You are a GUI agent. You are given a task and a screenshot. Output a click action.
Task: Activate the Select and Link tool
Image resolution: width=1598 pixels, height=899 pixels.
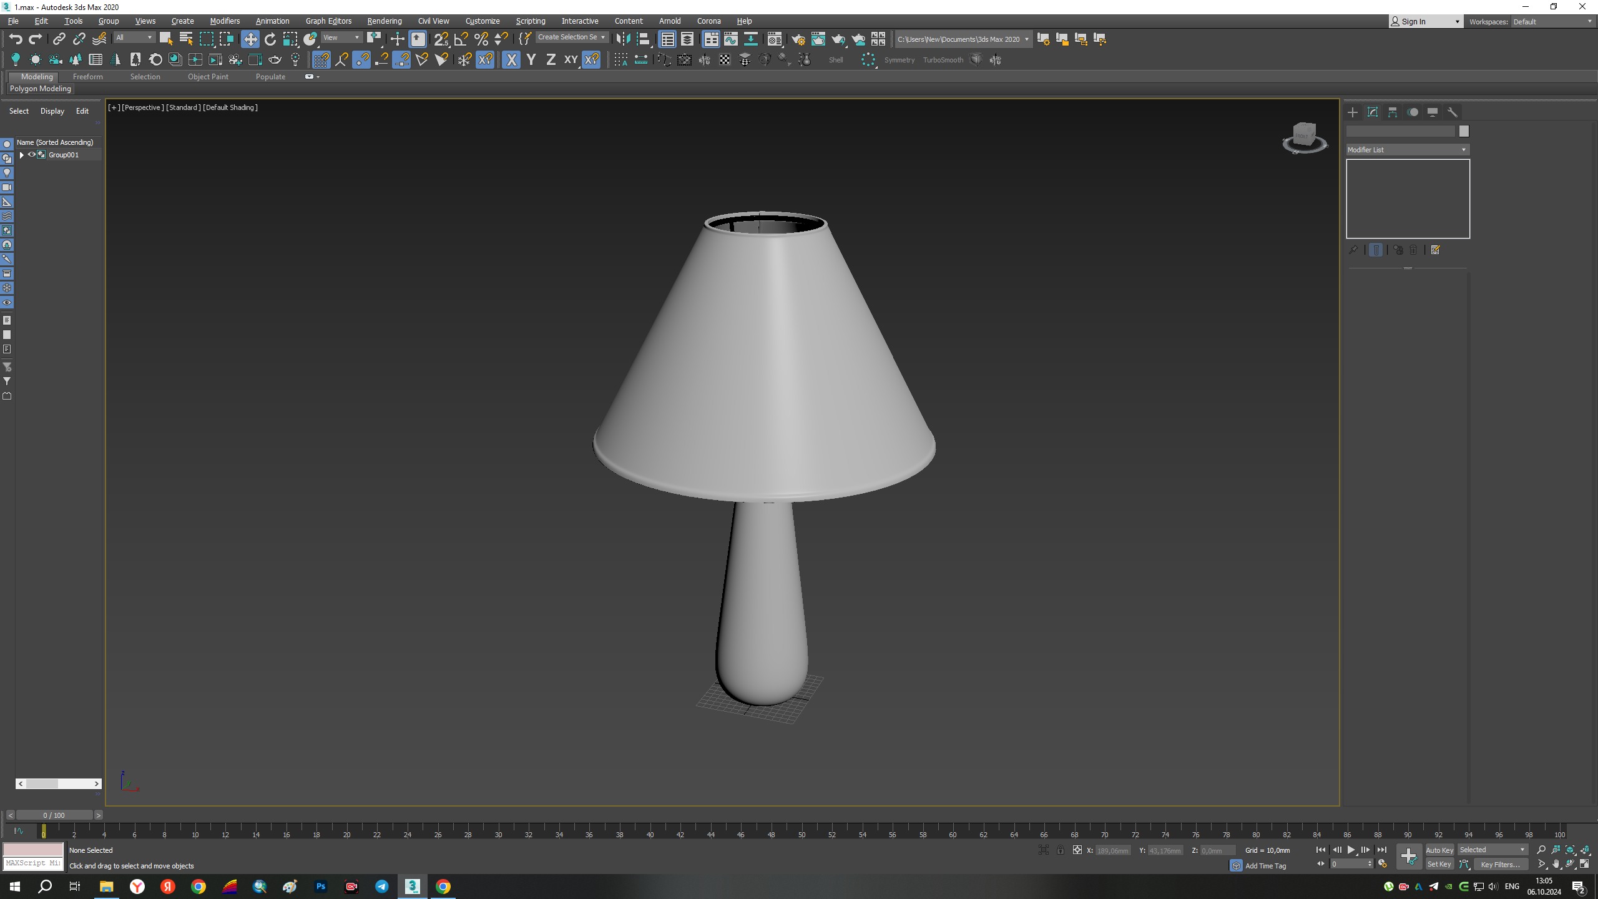click(59, 39)
